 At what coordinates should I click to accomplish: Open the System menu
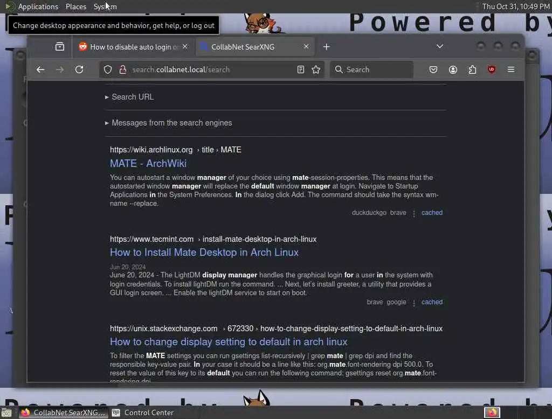pyautogui.click(x=105, y=6)
